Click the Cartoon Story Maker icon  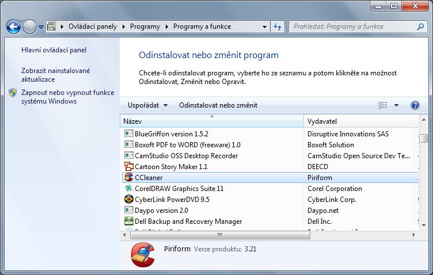click(x=128, y=166)
